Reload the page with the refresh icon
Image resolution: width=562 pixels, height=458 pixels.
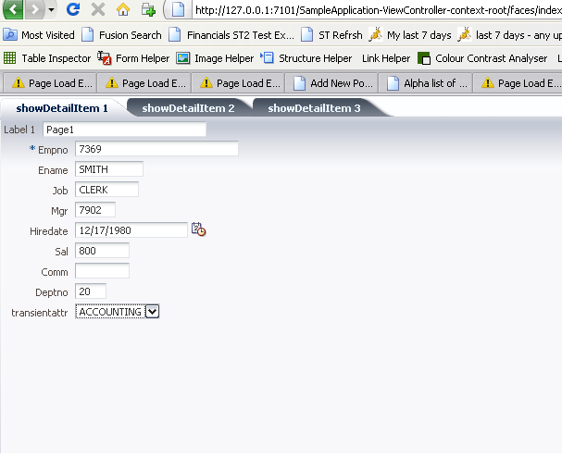click(73, 10)
